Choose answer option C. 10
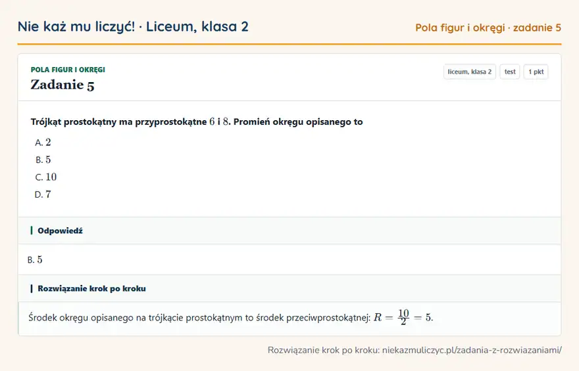This screenshot has width=579, height=371. point(46,177)
